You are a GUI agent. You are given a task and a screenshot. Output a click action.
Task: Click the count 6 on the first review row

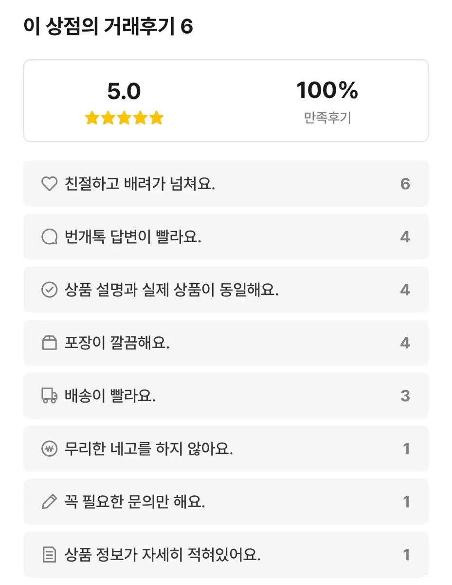coord(405,184)
